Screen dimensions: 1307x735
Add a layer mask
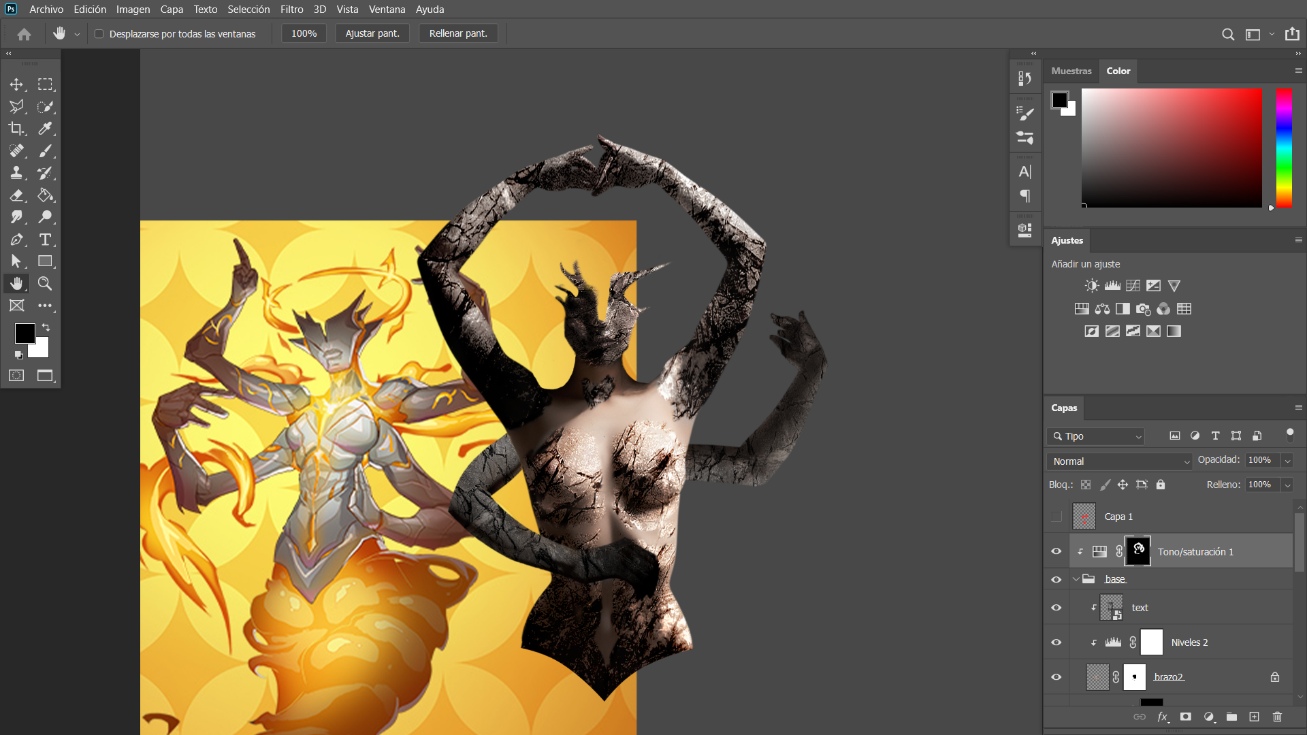click(1186, 717)
